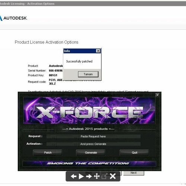Go to previous image with left arrow icon
Viewport: 186px width, 186px height.
pyautogui.click(x=74, y=176)
